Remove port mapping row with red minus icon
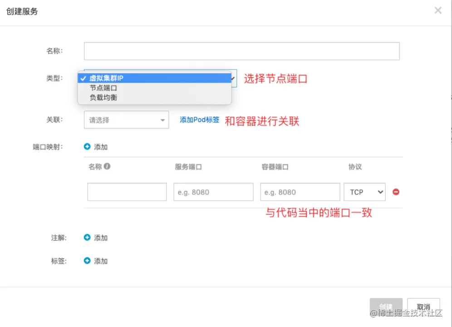 click(396, 192)
